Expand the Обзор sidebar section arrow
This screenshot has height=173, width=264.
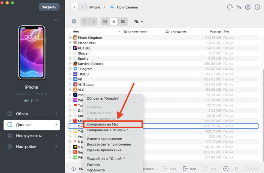point(56,114)
